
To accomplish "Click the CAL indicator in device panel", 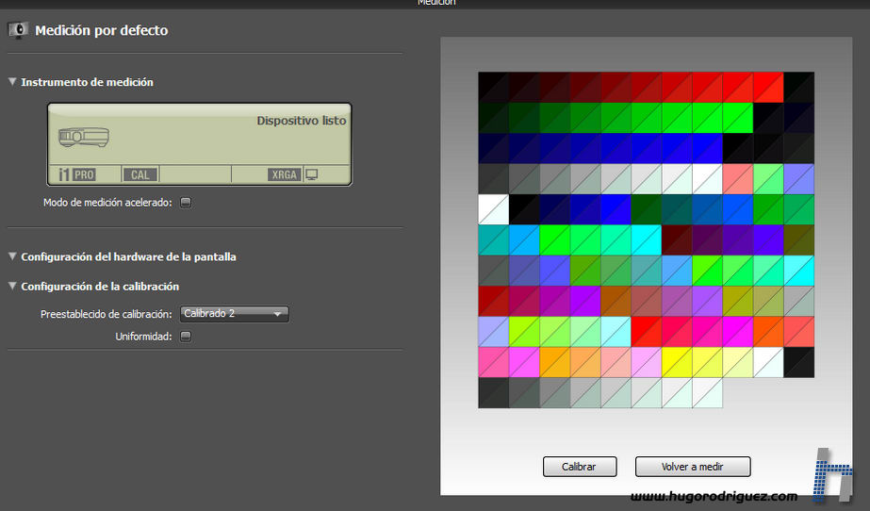I will click(140, 174).
